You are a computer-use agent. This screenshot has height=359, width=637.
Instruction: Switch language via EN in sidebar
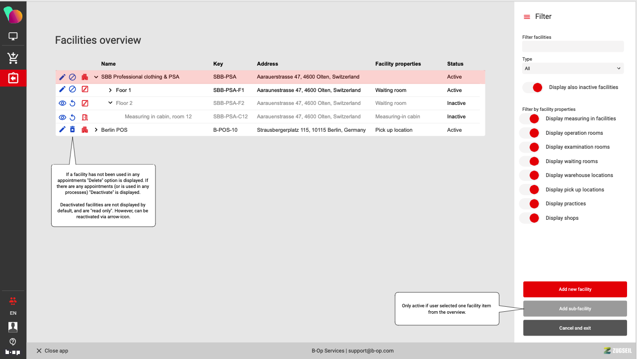(x=13, y=313)
